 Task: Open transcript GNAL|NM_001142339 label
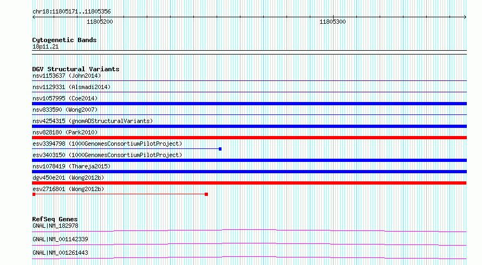(x=60, y=239)
